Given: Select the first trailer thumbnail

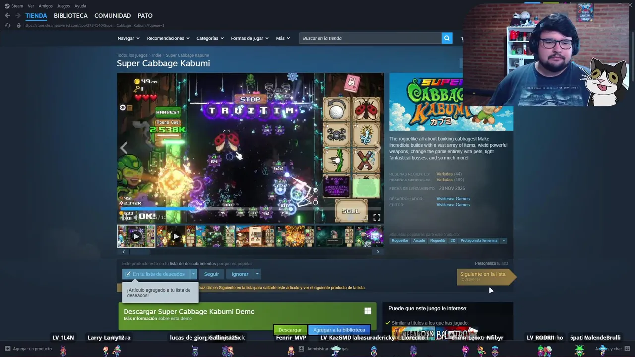Looking at the screenshot, I should [136, 236].
